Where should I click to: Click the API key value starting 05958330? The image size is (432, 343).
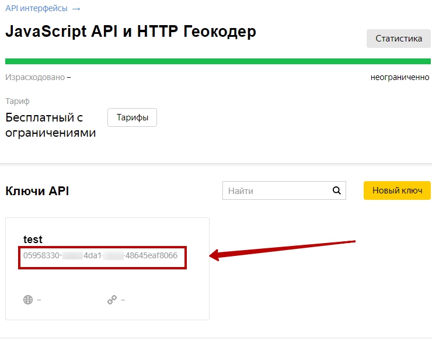[x=100, y=255]
